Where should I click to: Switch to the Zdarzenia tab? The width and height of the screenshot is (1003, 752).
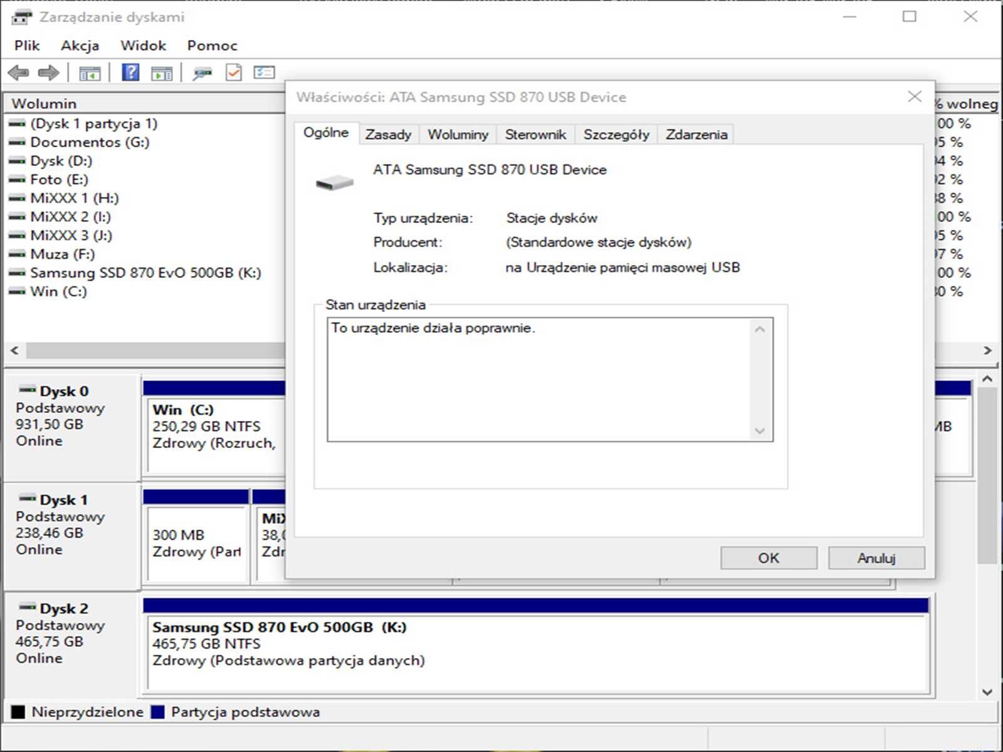tap(696, 134)
